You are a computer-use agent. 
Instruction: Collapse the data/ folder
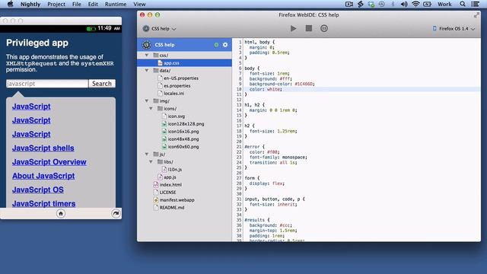[x=147, y=71]
